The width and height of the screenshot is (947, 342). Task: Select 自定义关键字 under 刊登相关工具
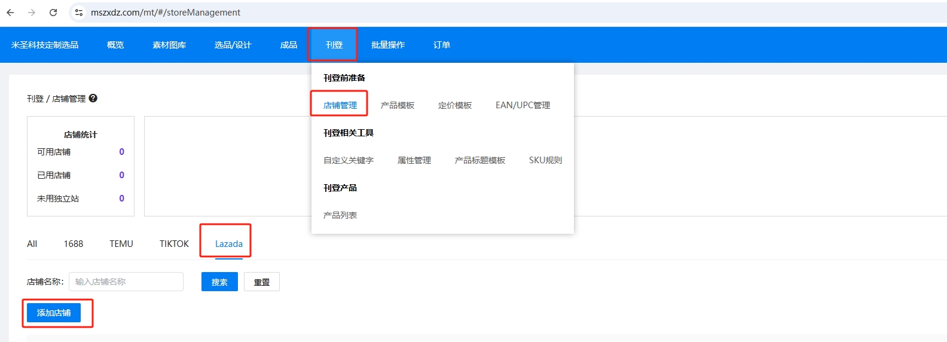348,160
